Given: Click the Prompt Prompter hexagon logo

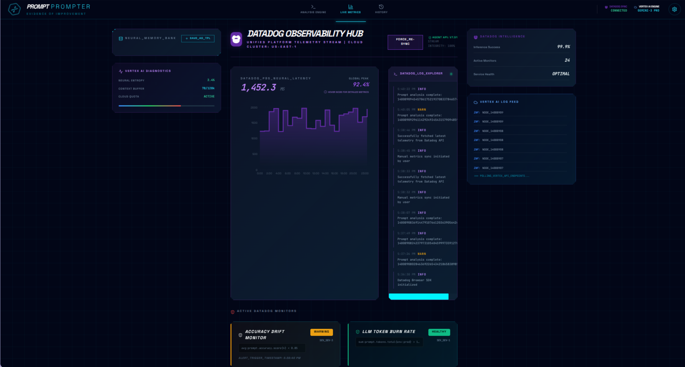Looking at the screenshot, I should (x=14, y=9).
